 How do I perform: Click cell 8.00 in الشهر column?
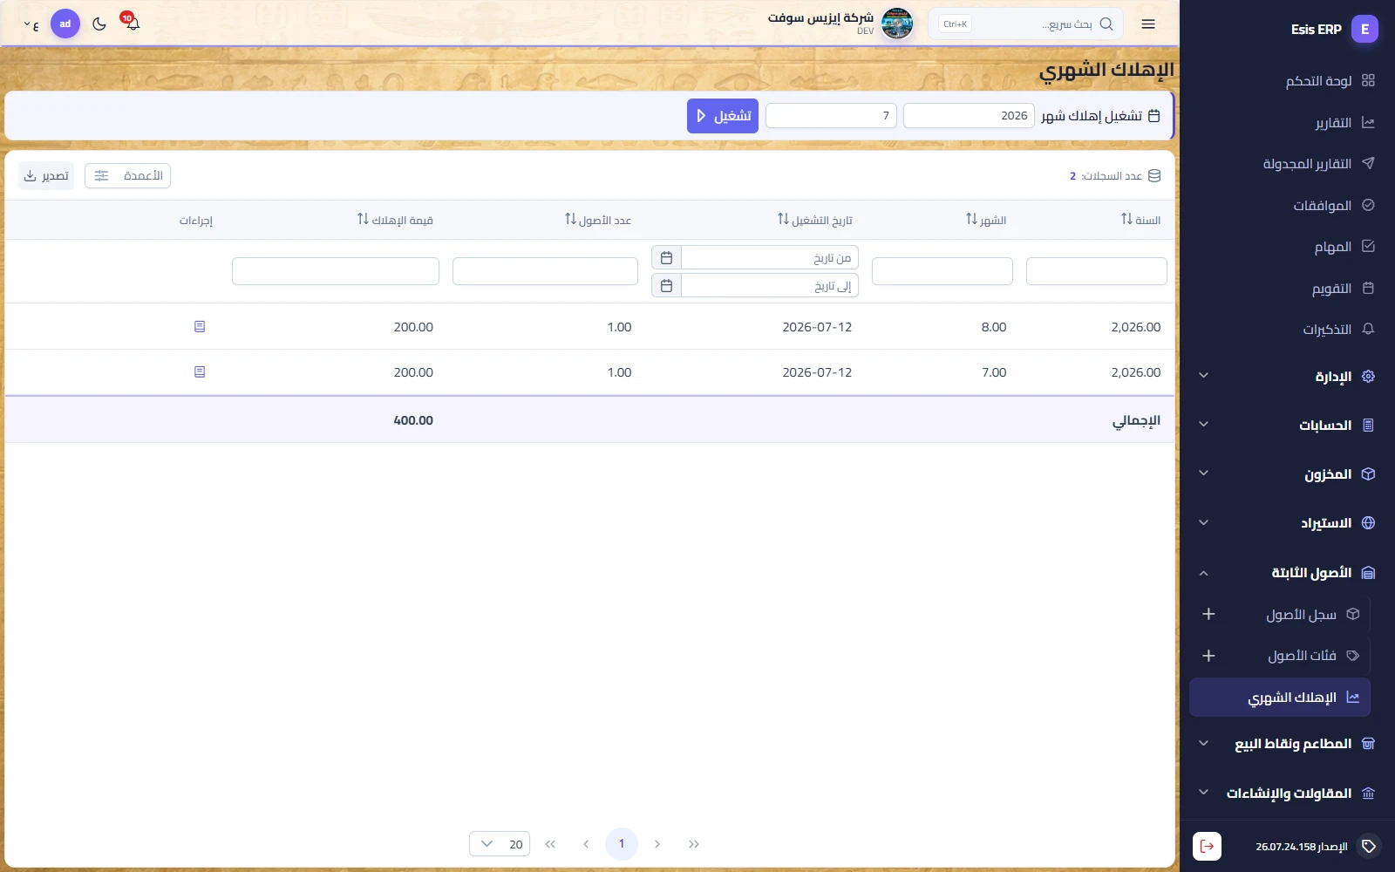click(x=994, y=327)
